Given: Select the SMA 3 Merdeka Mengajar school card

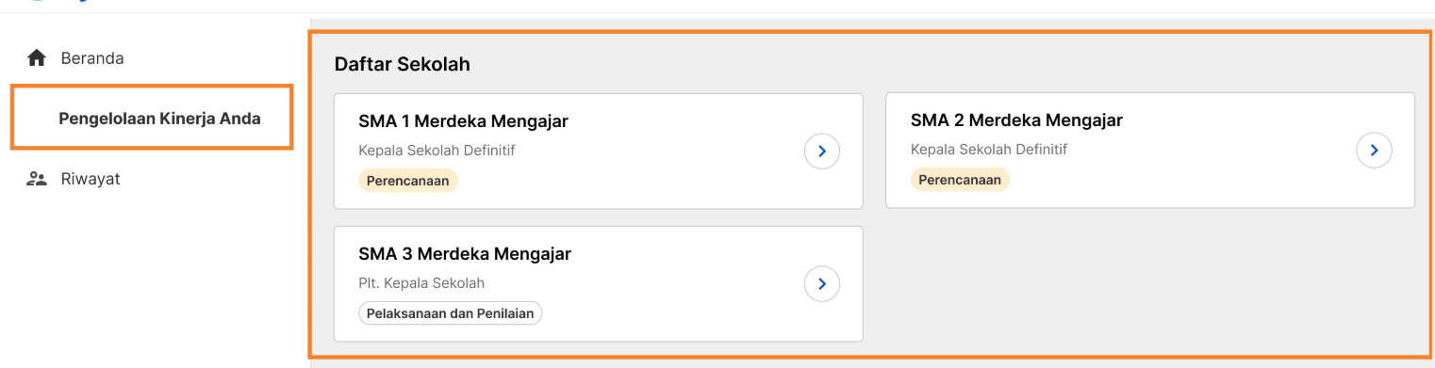Looking at the screenshot, I should tap(599, 283).
